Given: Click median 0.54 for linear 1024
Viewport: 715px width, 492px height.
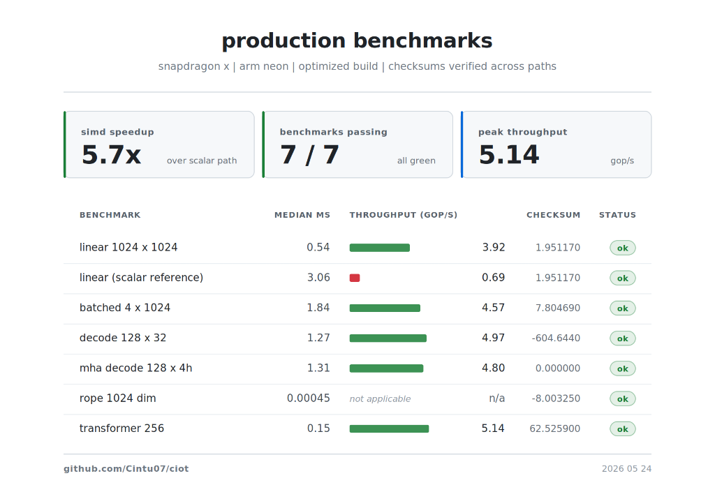Looking at the screenshot, I should pyautogui.click(x=318, y=247).
